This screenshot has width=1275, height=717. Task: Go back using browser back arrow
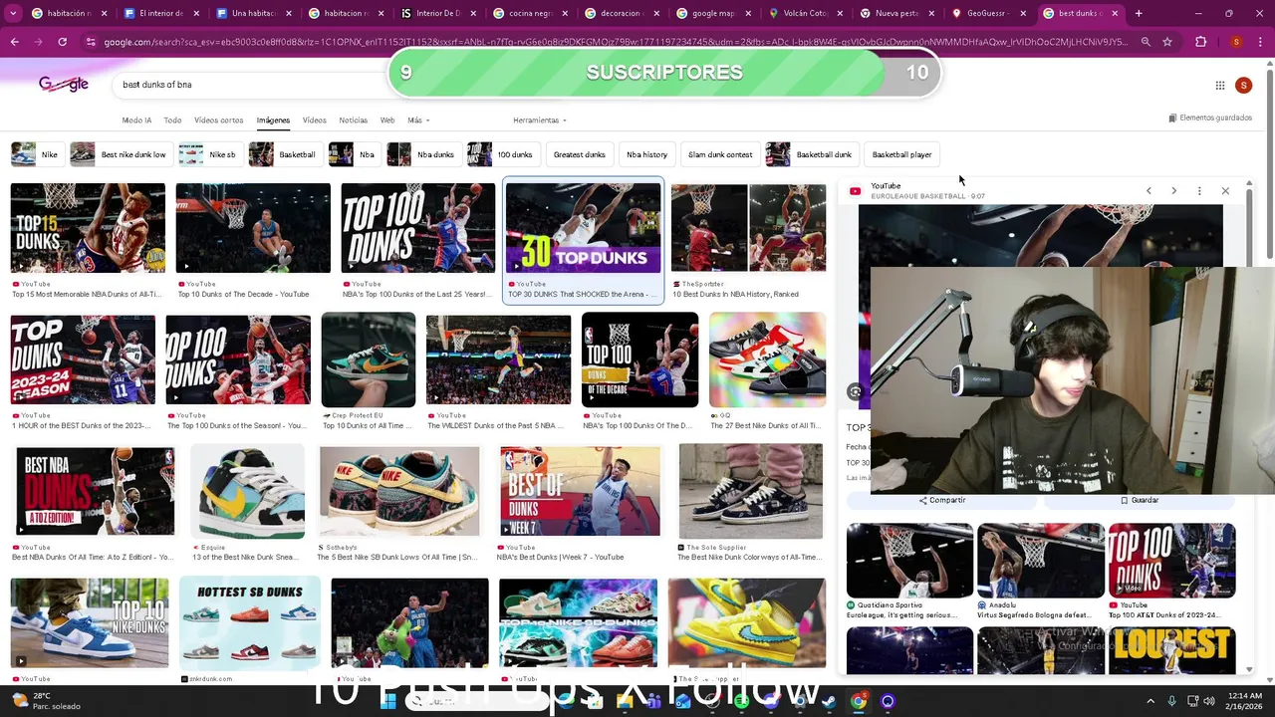(x=15, y=42)
